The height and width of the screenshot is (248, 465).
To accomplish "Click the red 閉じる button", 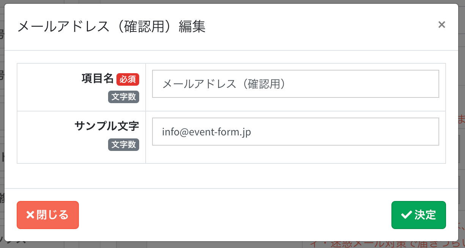I will (x=48, y=215).
